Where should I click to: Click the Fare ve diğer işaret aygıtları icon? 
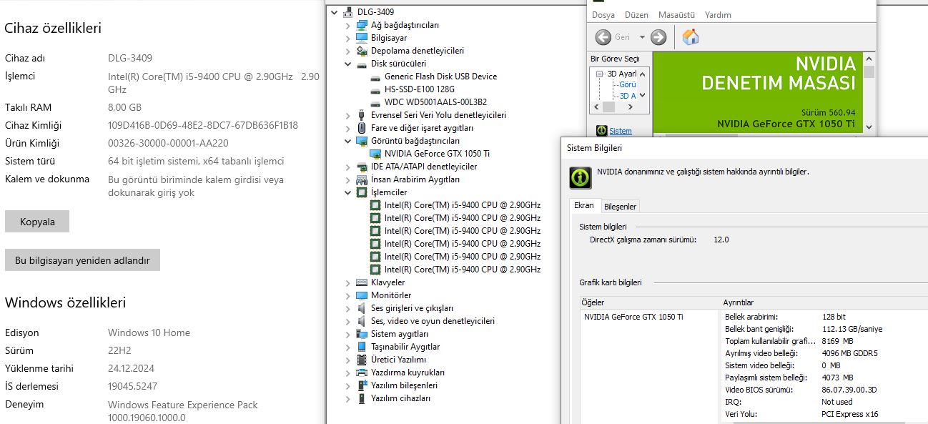tap(362, 128)
